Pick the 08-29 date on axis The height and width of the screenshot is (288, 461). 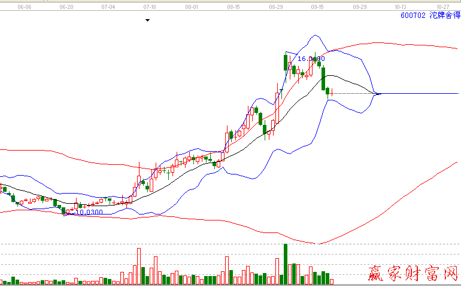click(276, 7)
